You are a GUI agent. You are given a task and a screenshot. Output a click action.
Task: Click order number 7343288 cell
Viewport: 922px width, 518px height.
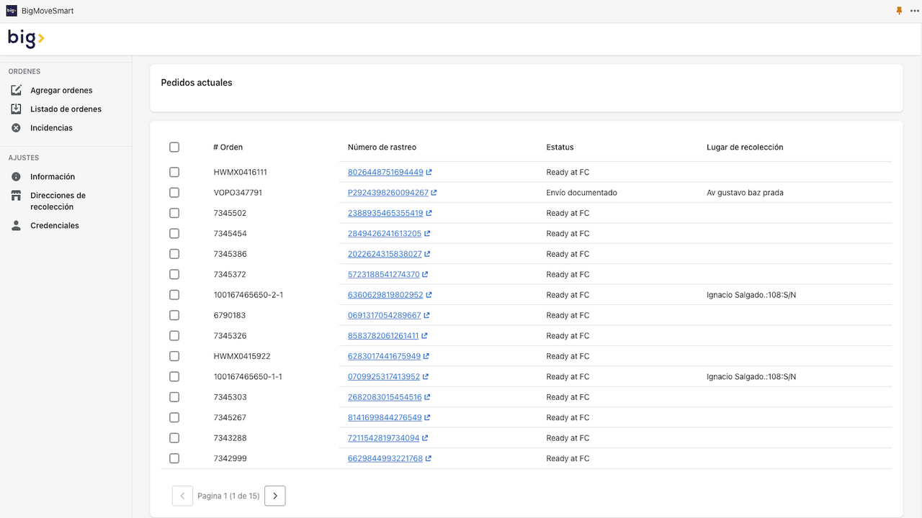click(230, 438)
